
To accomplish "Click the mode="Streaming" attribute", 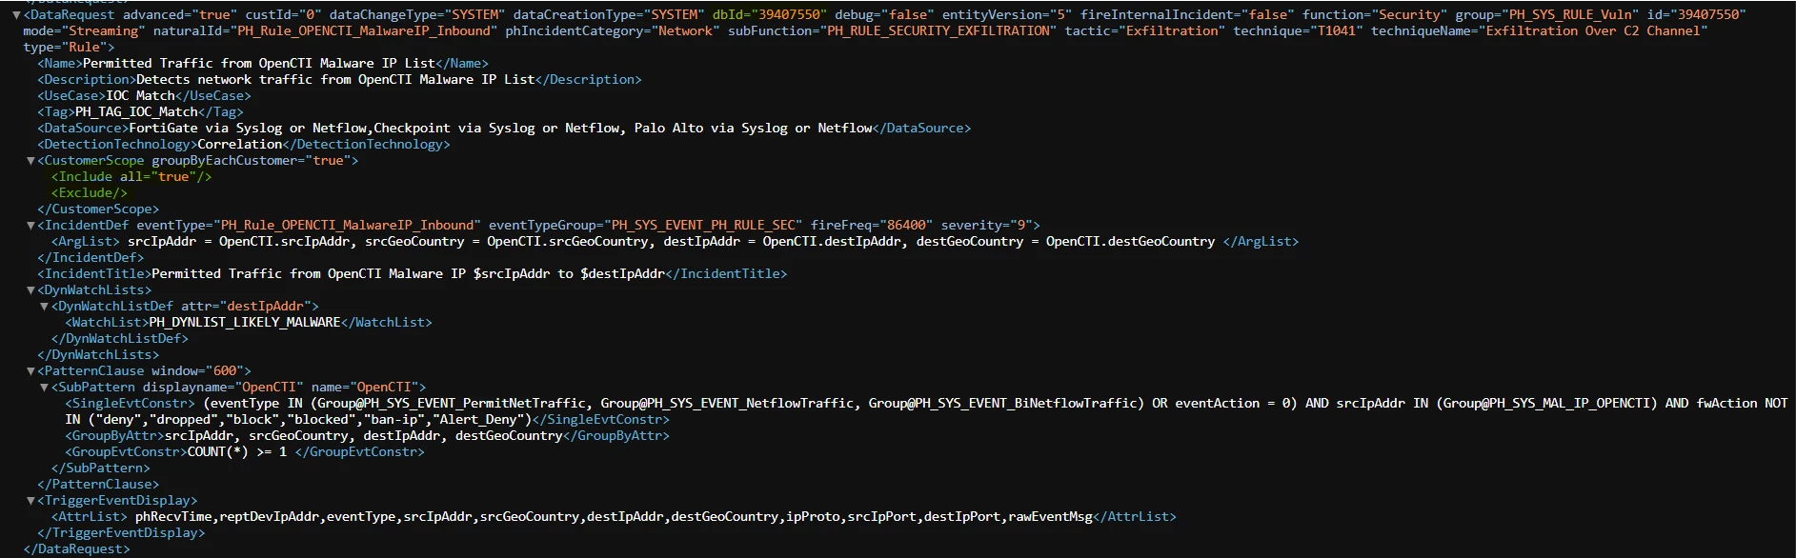I will click(84, 30).
